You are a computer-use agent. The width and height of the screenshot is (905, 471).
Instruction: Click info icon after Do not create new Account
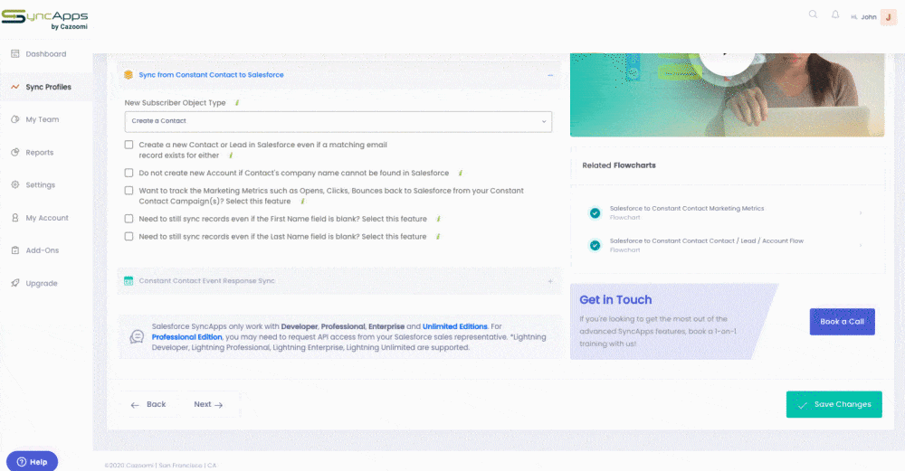pyautogui.click(x=460, y=173)
